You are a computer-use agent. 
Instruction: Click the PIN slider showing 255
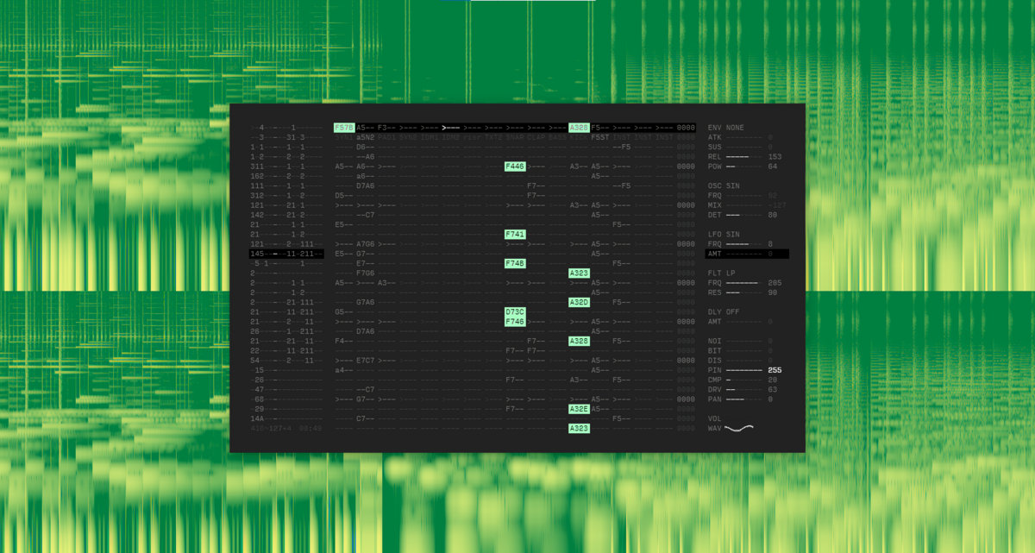tap(746, 368)
